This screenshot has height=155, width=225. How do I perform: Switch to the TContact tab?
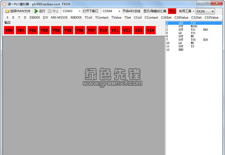[102, 17]
